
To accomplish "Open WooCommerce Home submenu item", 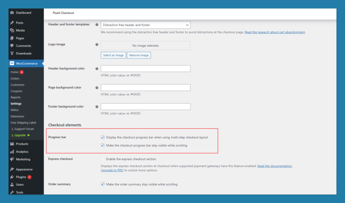I will pos(14,72).
